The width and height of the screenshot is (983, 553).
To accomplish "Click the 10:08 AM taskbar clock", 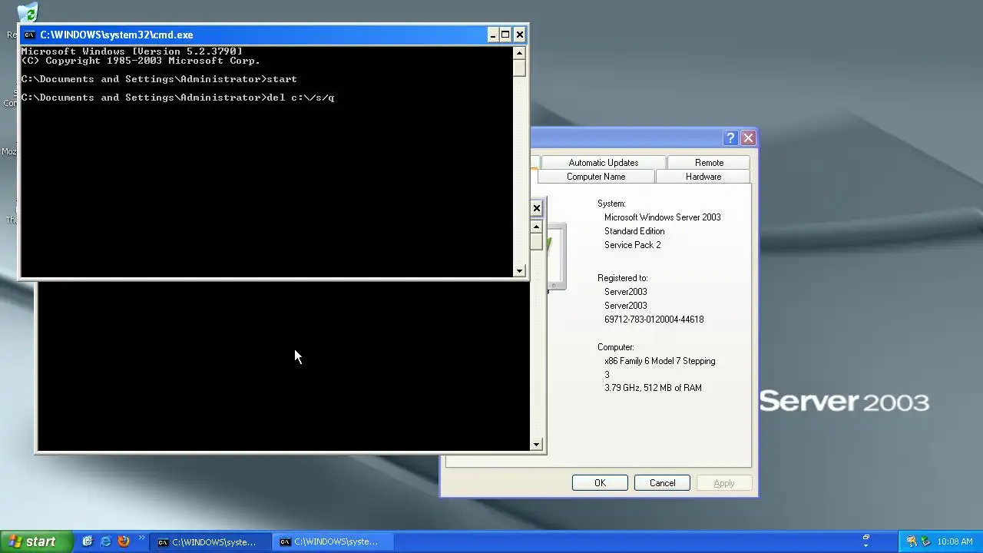I will pyautogui.click(x=955, y=542).
